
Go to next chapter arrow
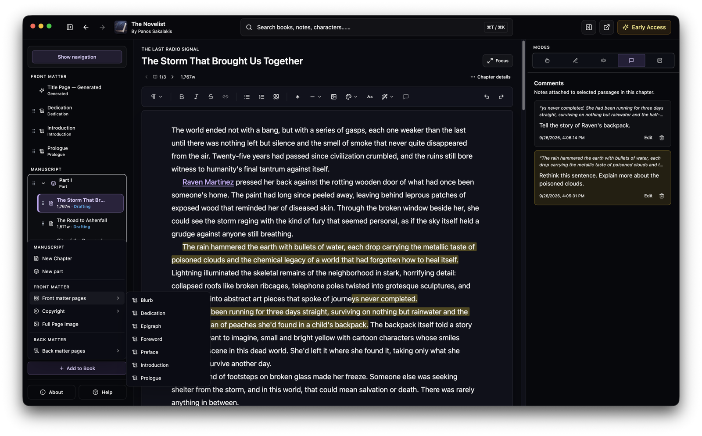pos(172,77)
